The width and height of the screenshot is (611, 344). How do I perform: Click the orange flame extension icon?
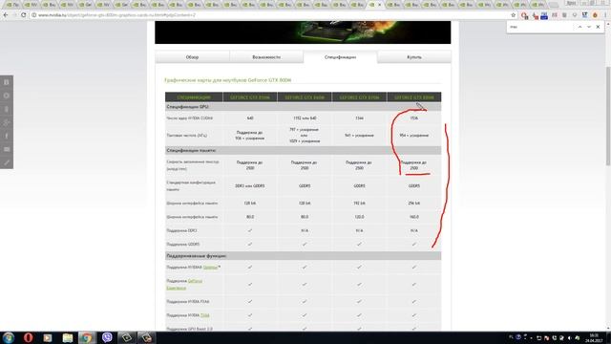coord(595,15)
